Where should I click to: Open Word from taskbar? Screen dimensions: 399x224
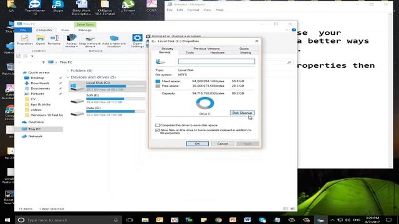coord(248,220)
